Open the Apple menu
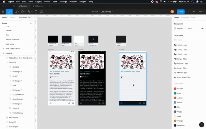Screen dimensions: 206x129 [4, 2]
